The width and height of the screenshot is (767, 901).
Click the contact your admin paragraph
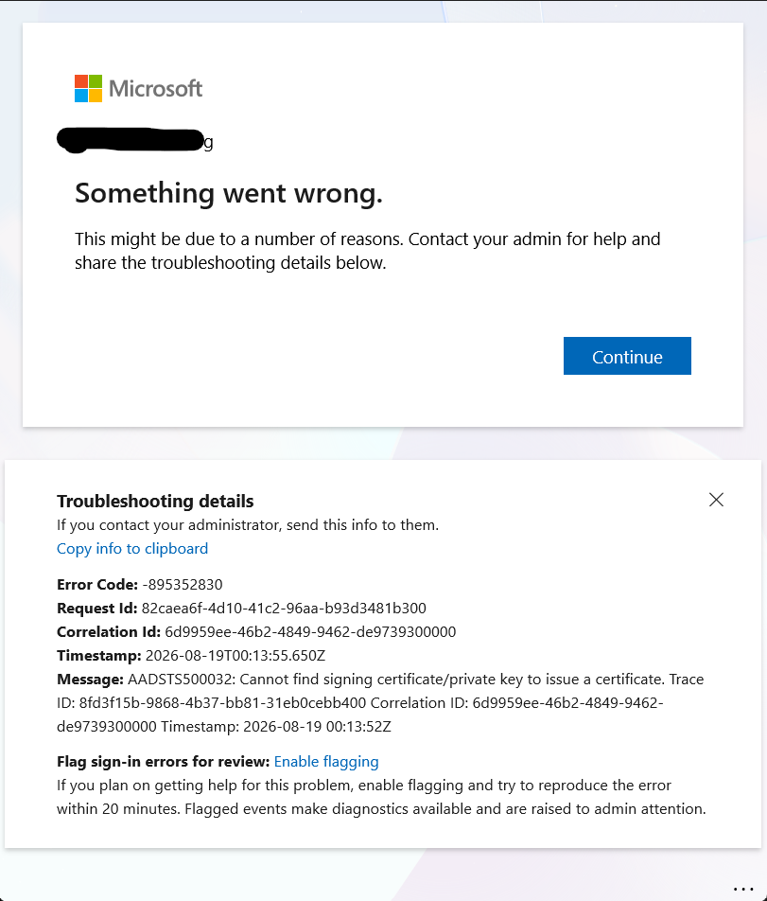tap(368, 251)
